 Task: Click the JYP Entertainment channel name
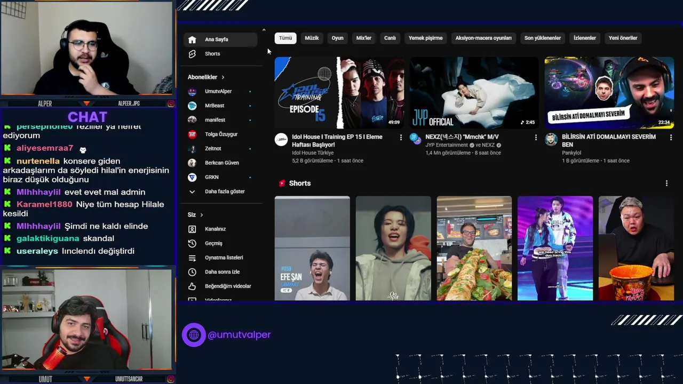447,145
